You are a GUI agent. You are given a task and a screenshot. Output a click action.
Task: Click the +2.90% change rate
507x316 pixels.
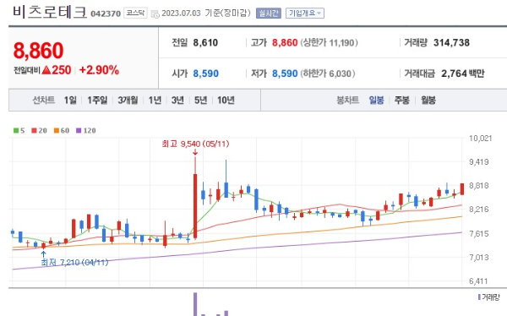tap(99, 70)
